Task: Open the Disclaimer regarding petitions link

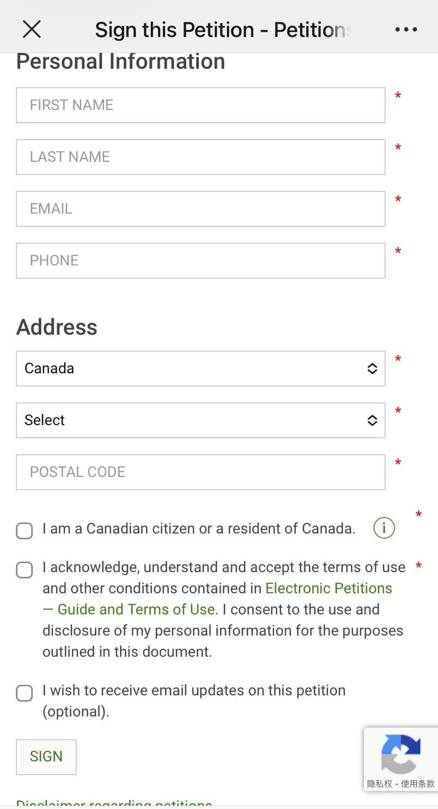Action: (x=114, y=803)
